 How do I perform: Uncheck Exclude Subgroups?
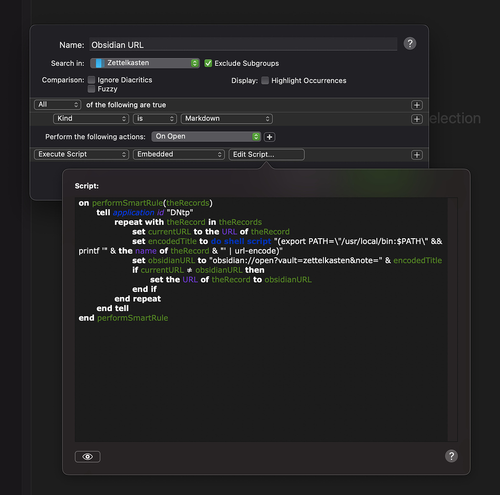click(208, 63)
